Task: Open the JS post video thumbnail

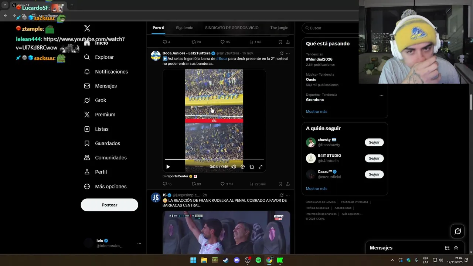Action: click(226, 232)
